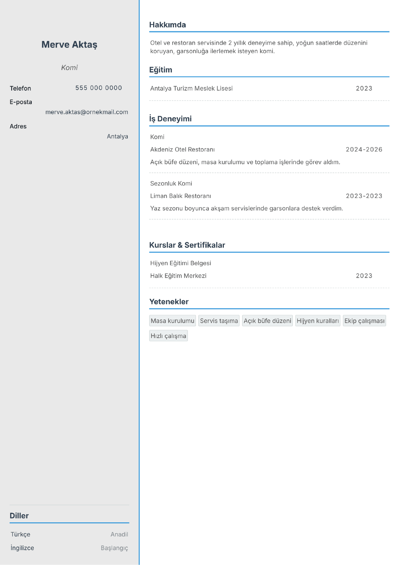Click the "Adres" label
Viewport: 399px width, 565px height.
(18, 126)
